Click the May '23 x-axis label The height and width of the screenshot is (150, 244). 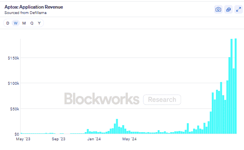coord(23,139)
